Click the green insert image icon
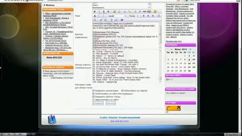 tap(114, 12)
